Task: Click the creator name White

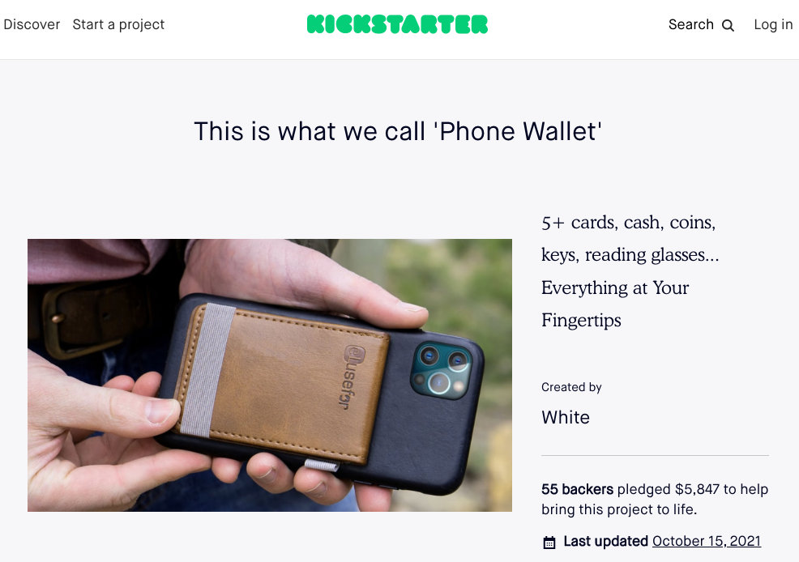Action: coord(565,417)
